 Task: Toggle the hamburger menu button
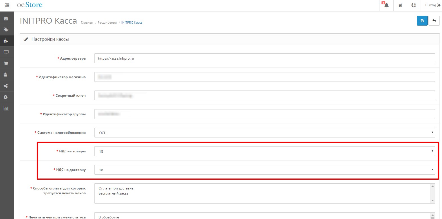pyautogui.click(x=7, y=5)
